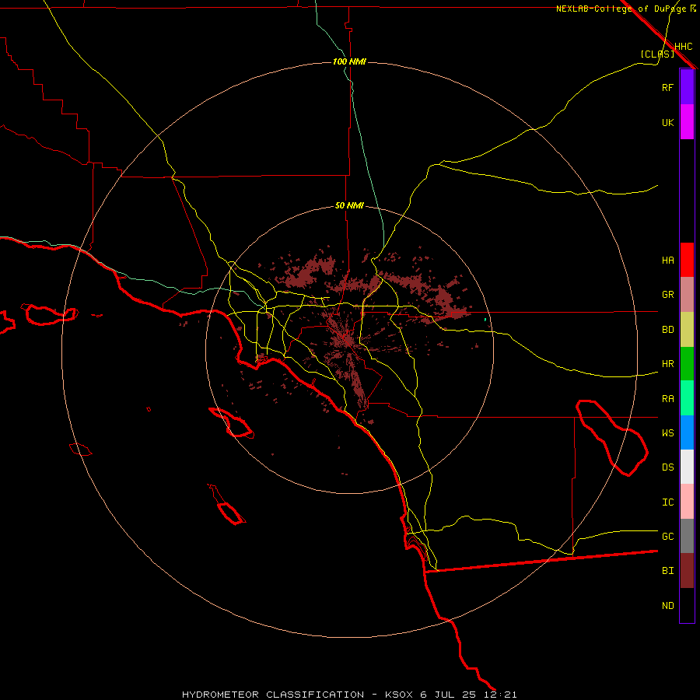Click the 100 NMI range ring label
Screen dimensions: 700x700
(x=349, y=61)
